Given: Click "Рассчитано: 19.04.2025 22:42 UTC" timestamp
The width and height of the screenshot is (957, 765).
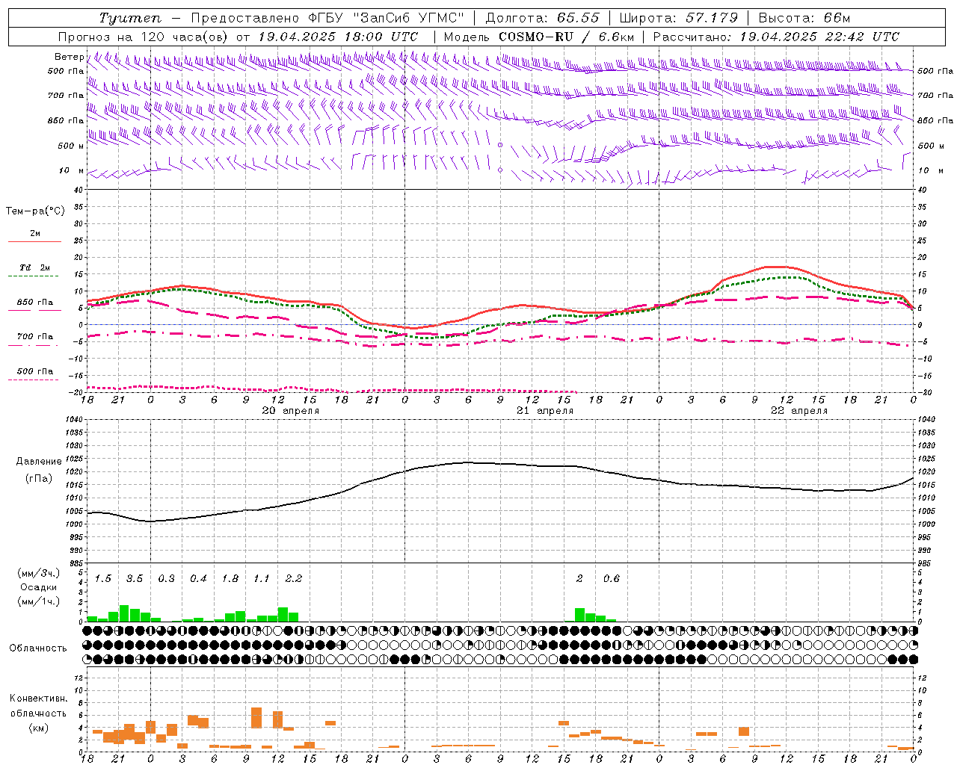Looking at the screenshot, I should (777, 37).
